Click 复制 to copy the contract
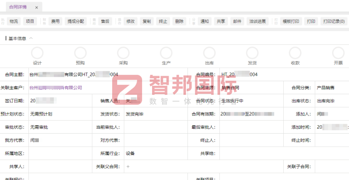The height and width of the screenshot is (180, 349). click(147, 21)
